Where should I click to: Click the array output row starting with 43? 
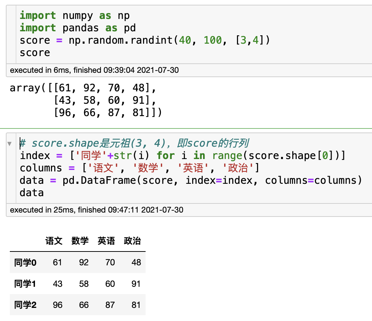[x=105, y=100]
